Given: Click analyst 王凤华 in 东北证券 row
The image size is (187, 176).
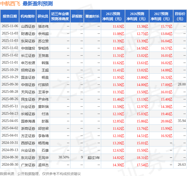Looking at the screenshot, I should [43, 157].
